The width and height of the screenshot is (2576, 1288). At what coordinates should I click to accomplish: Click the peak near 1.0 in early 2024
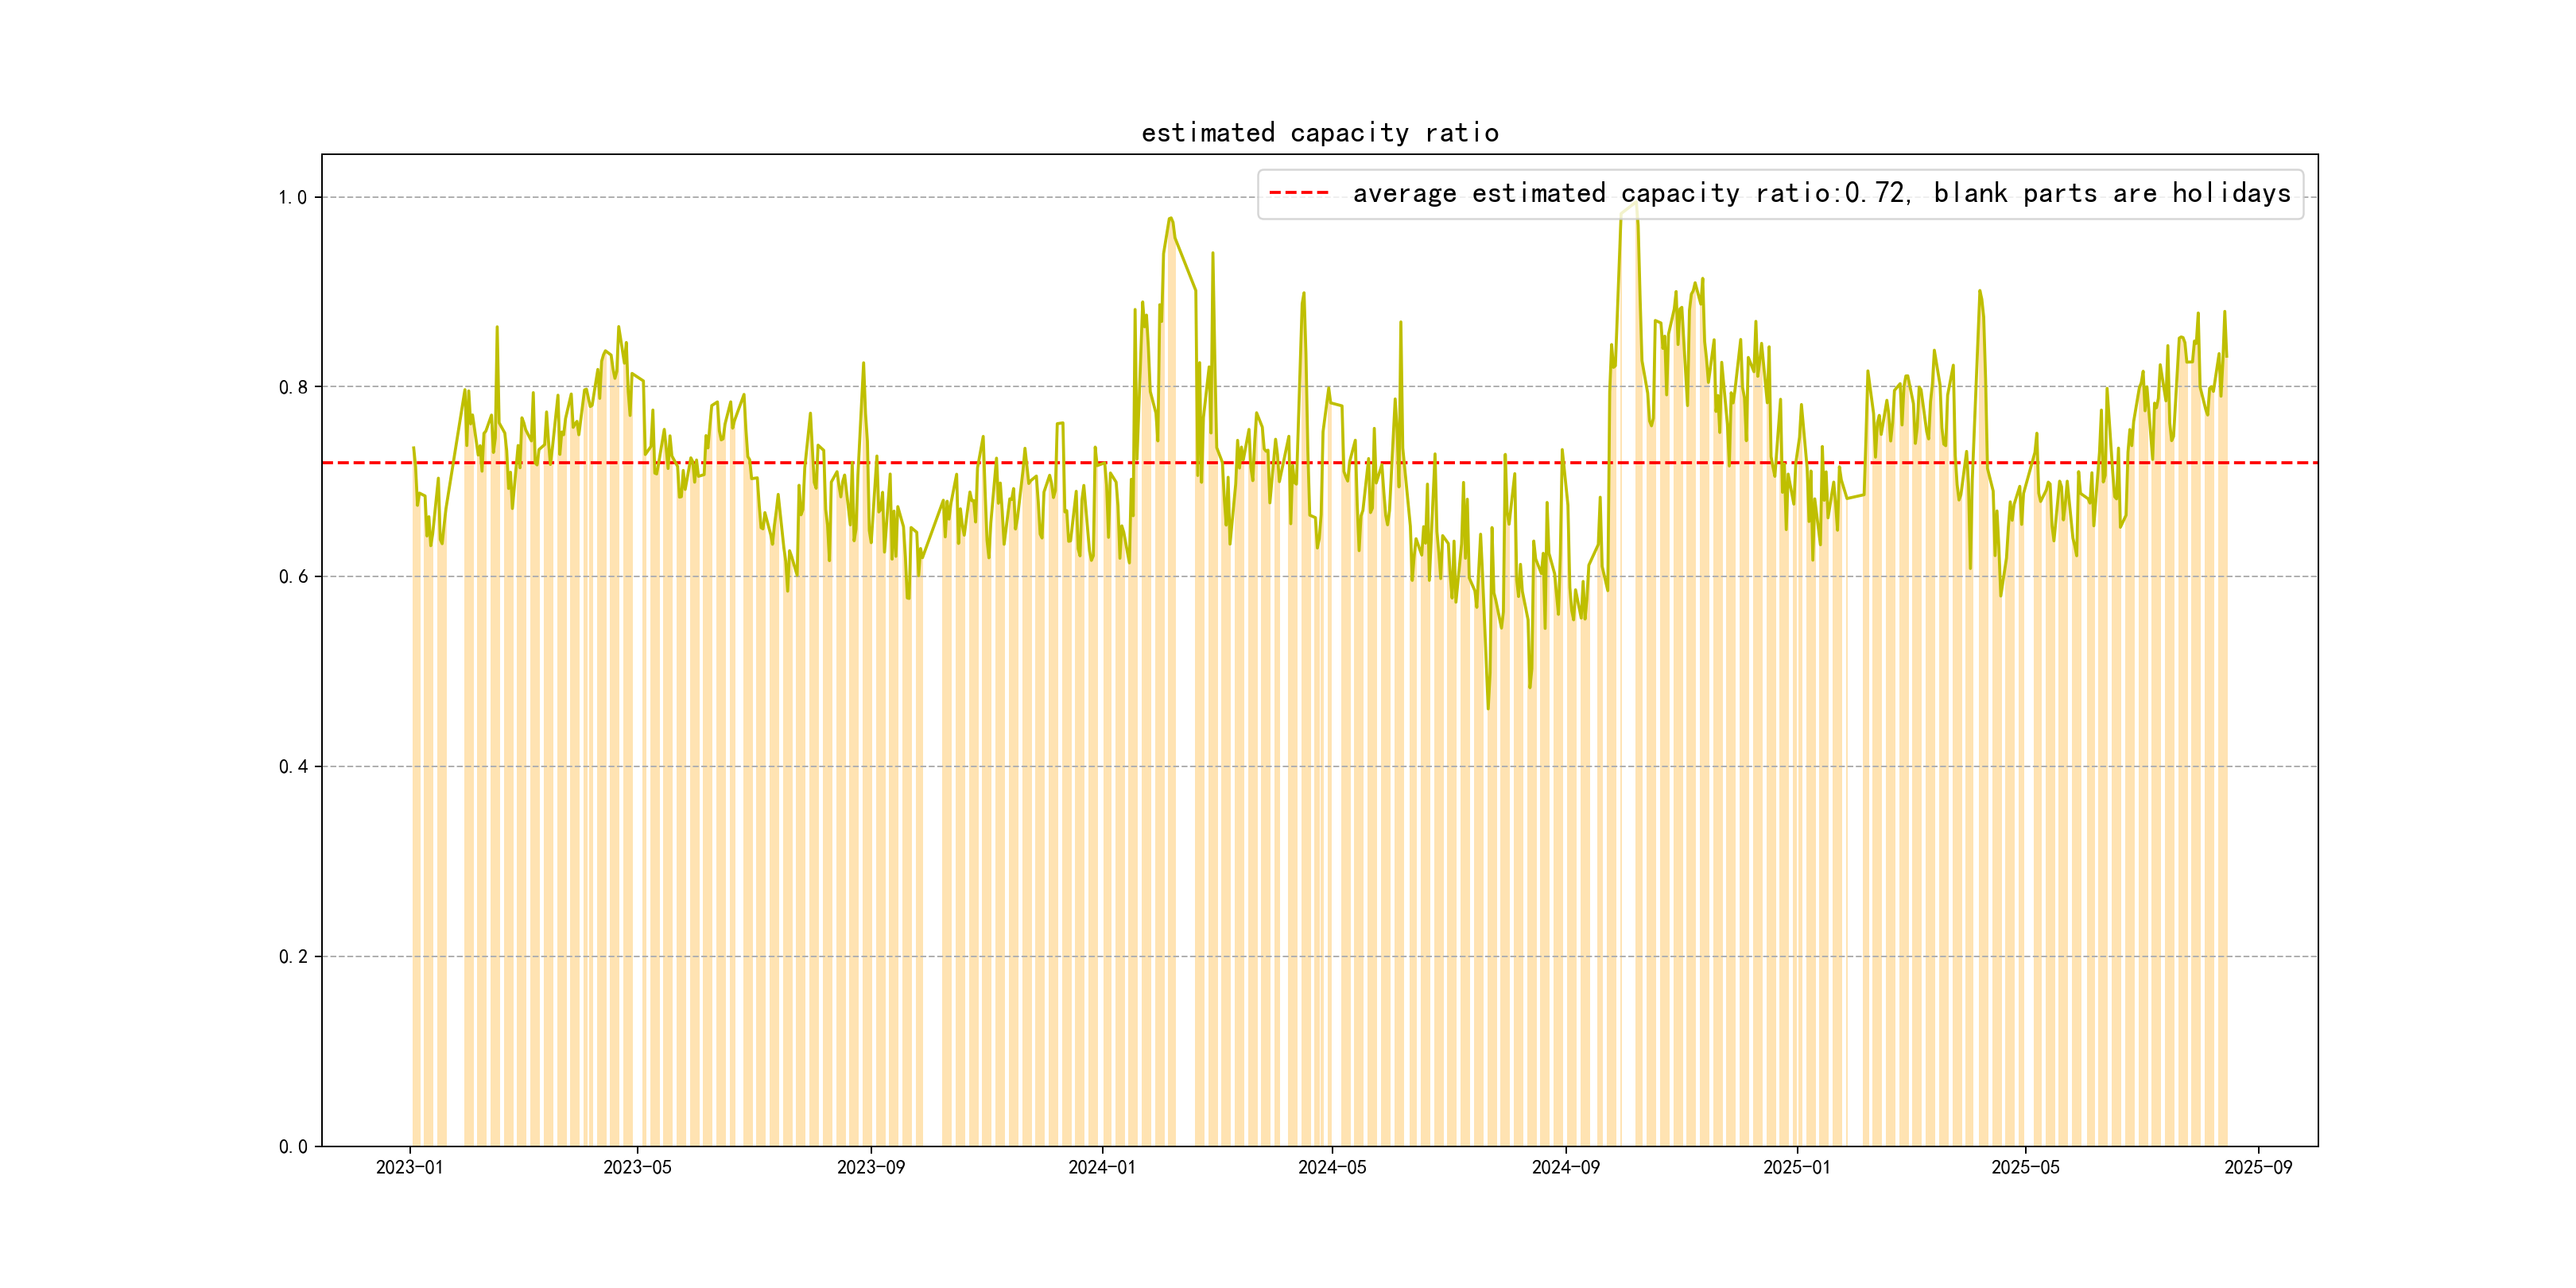[x=1170, y=218]
